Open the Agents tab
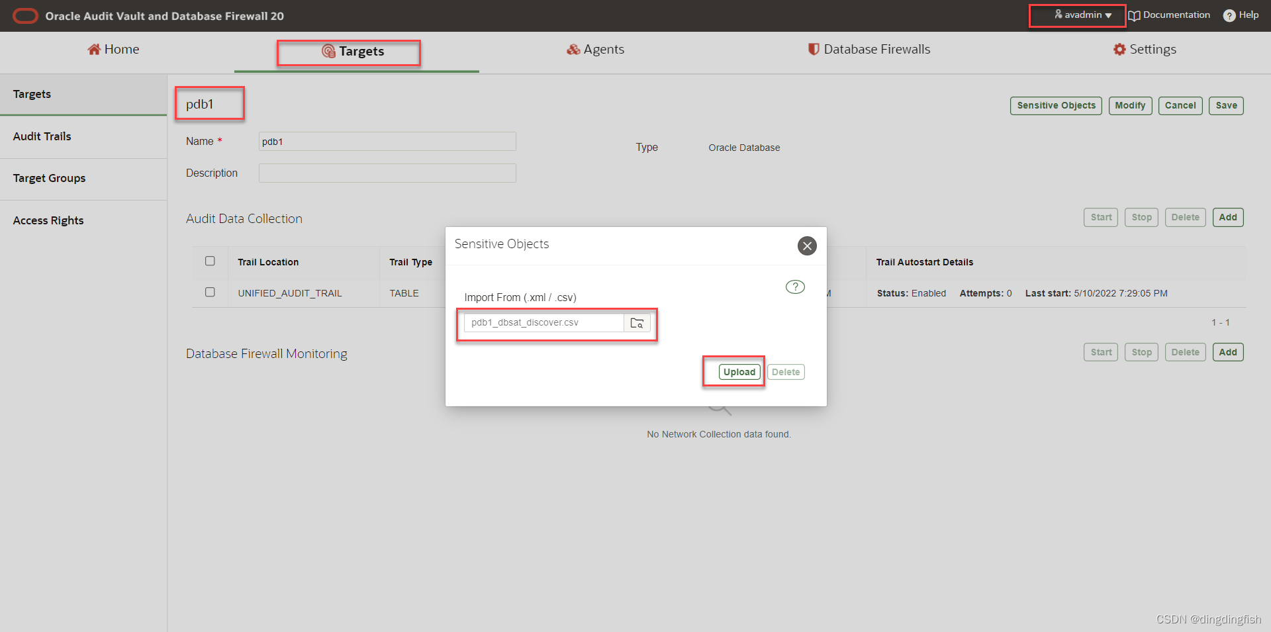The image size is (1271, 632). point(595,50)
